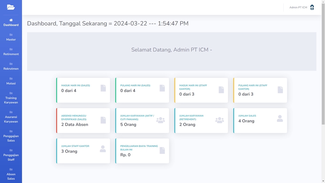Click the open folder logo icon

coord(11,7)
